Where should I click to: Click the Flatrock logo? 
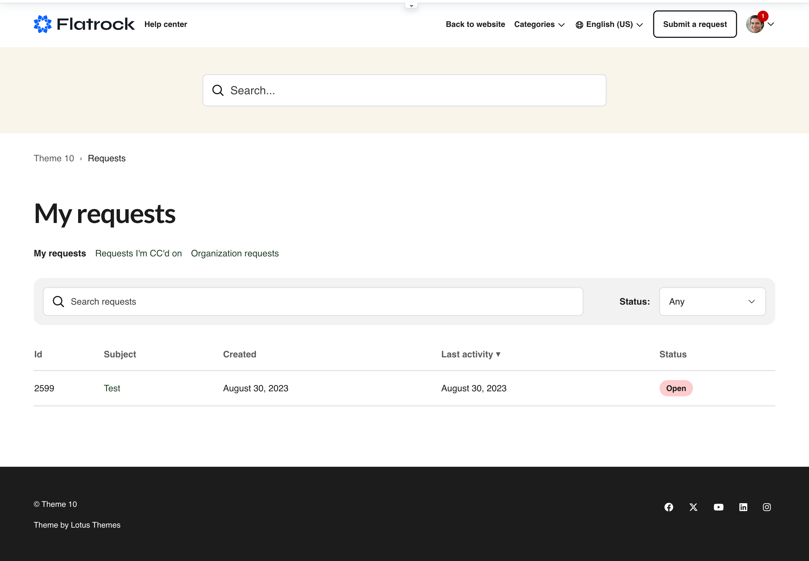pos(84,24)
